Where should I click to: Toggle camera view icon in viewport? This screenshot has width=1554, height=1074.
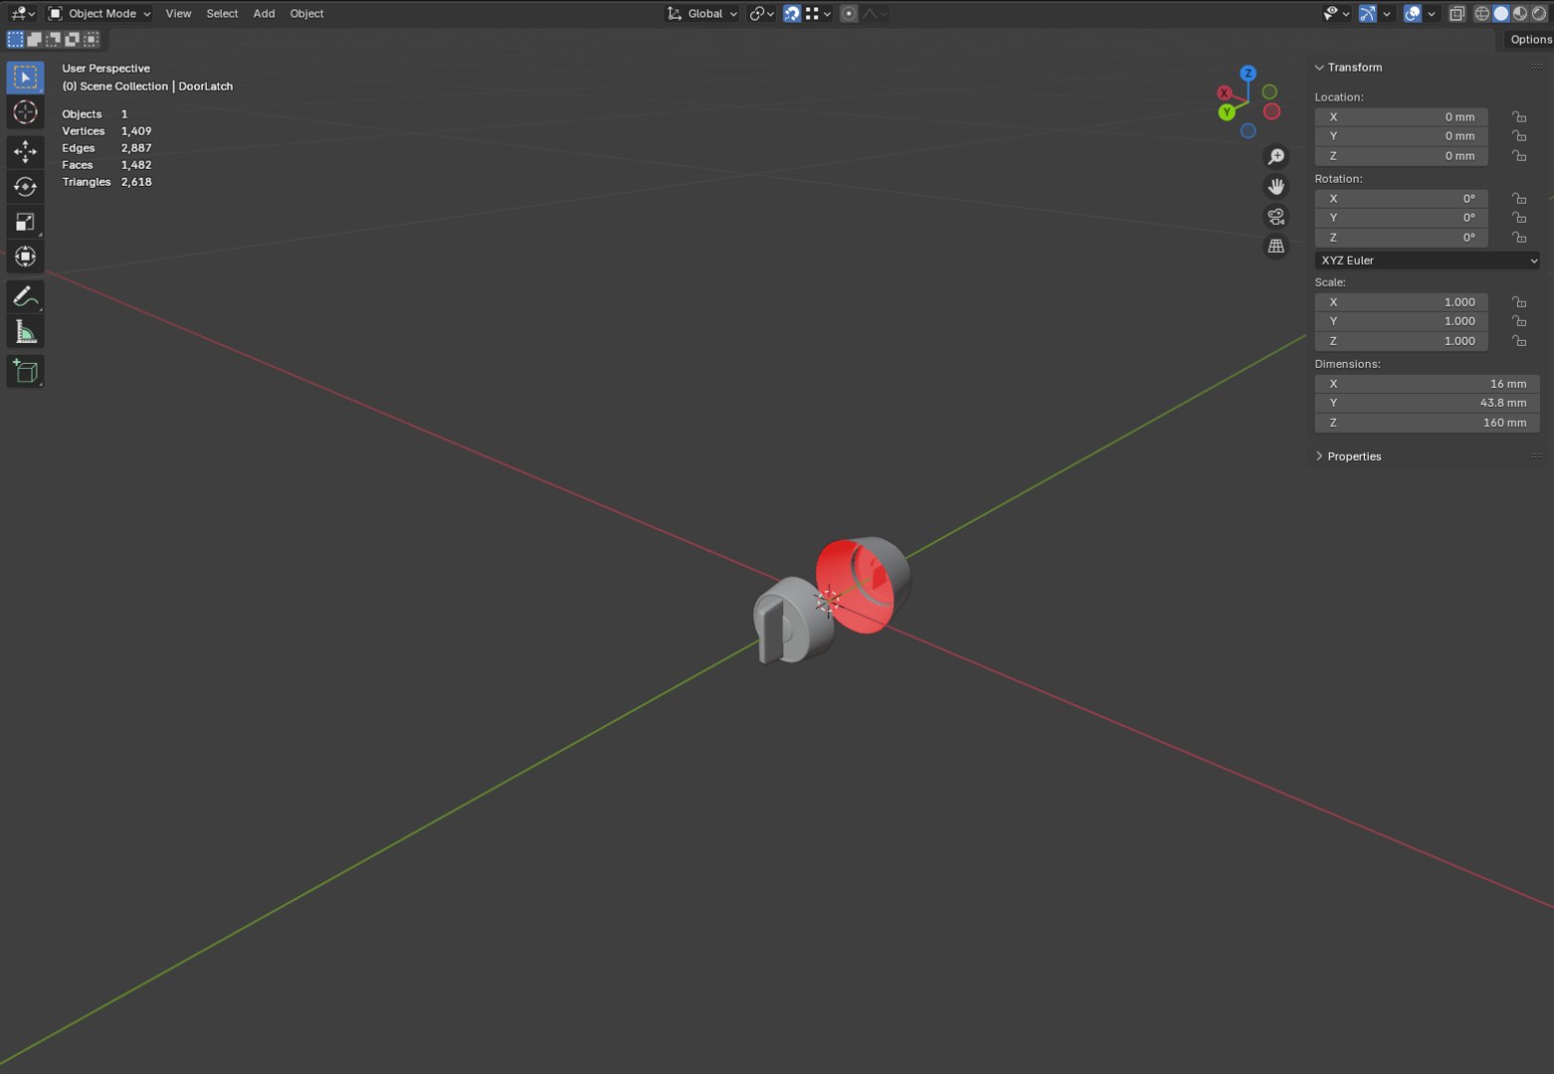point(1275,217)
